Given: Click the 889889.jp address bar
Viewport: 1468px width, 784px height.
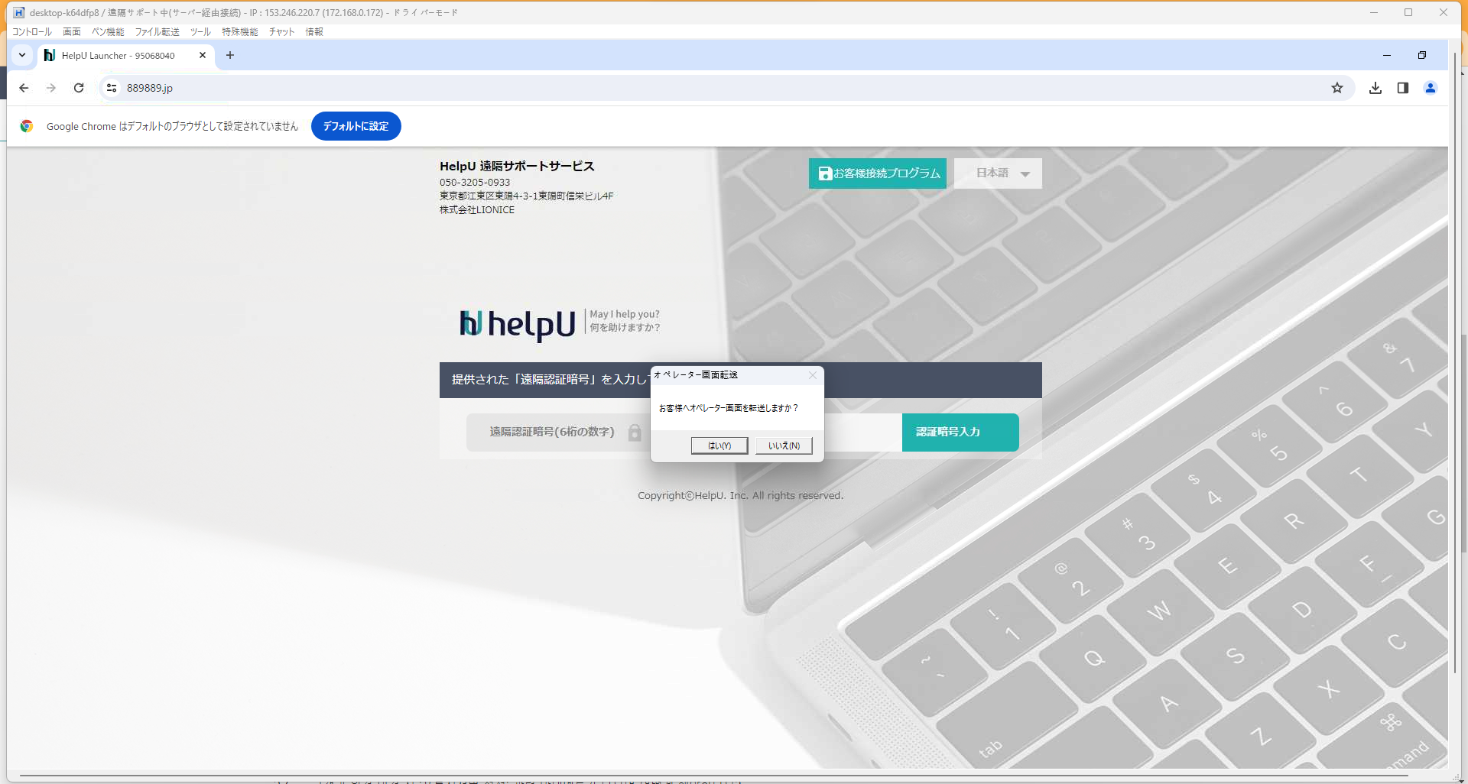Looking at the screenshot, I should (x=726, y=88).
